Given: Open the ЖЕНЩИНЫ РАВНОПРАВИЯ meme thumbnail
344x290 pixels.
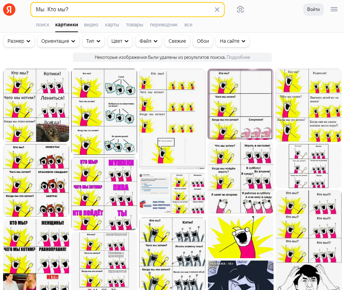Looking at the screenshot, I should tap(36, 254).
